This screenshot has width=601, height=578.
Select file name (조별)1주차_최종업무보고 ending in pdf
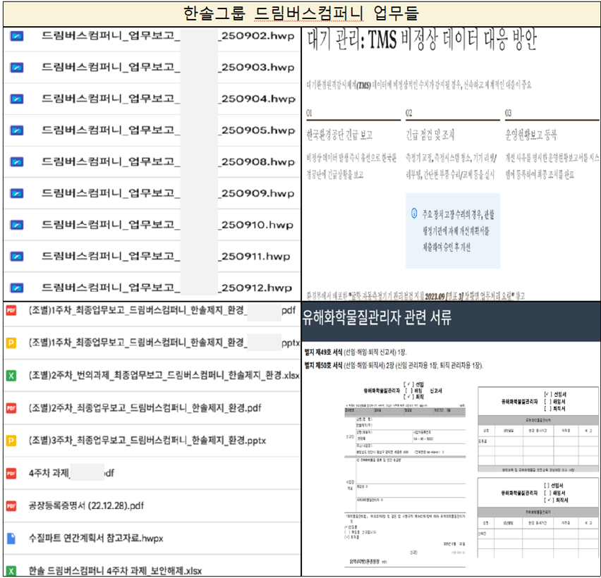click(162, 310)
